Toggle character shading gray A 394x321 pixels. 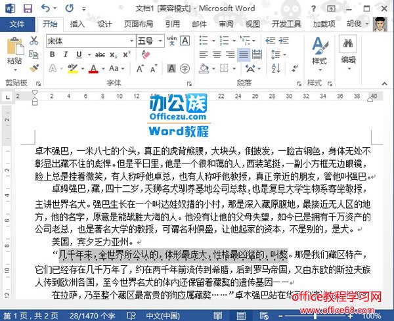click(x=171, y=68)
